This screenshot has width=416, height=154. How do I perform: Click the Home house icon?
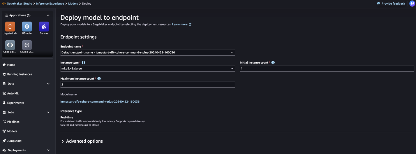pos(4,65)
